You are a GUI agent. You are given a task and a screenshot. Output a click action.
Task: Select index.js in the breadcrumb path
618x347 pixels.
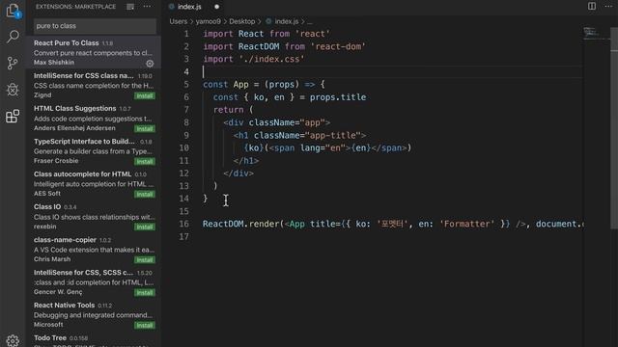[x=286, y=21]
